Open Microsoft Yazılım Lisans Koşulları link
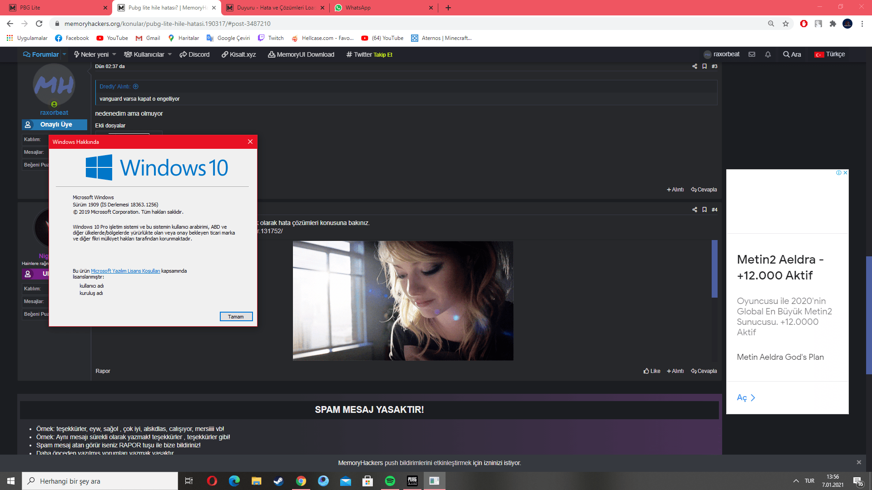 [125, 271]
